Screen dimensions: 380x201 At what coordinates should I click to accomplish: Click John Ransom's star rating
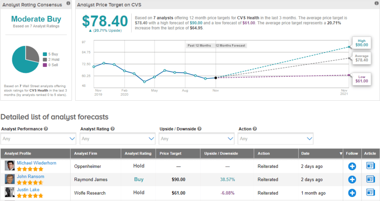[30, 182]
